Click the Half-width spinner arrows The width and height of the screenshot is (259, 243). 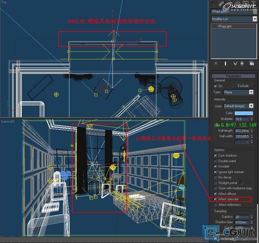(x=252, y=136)
